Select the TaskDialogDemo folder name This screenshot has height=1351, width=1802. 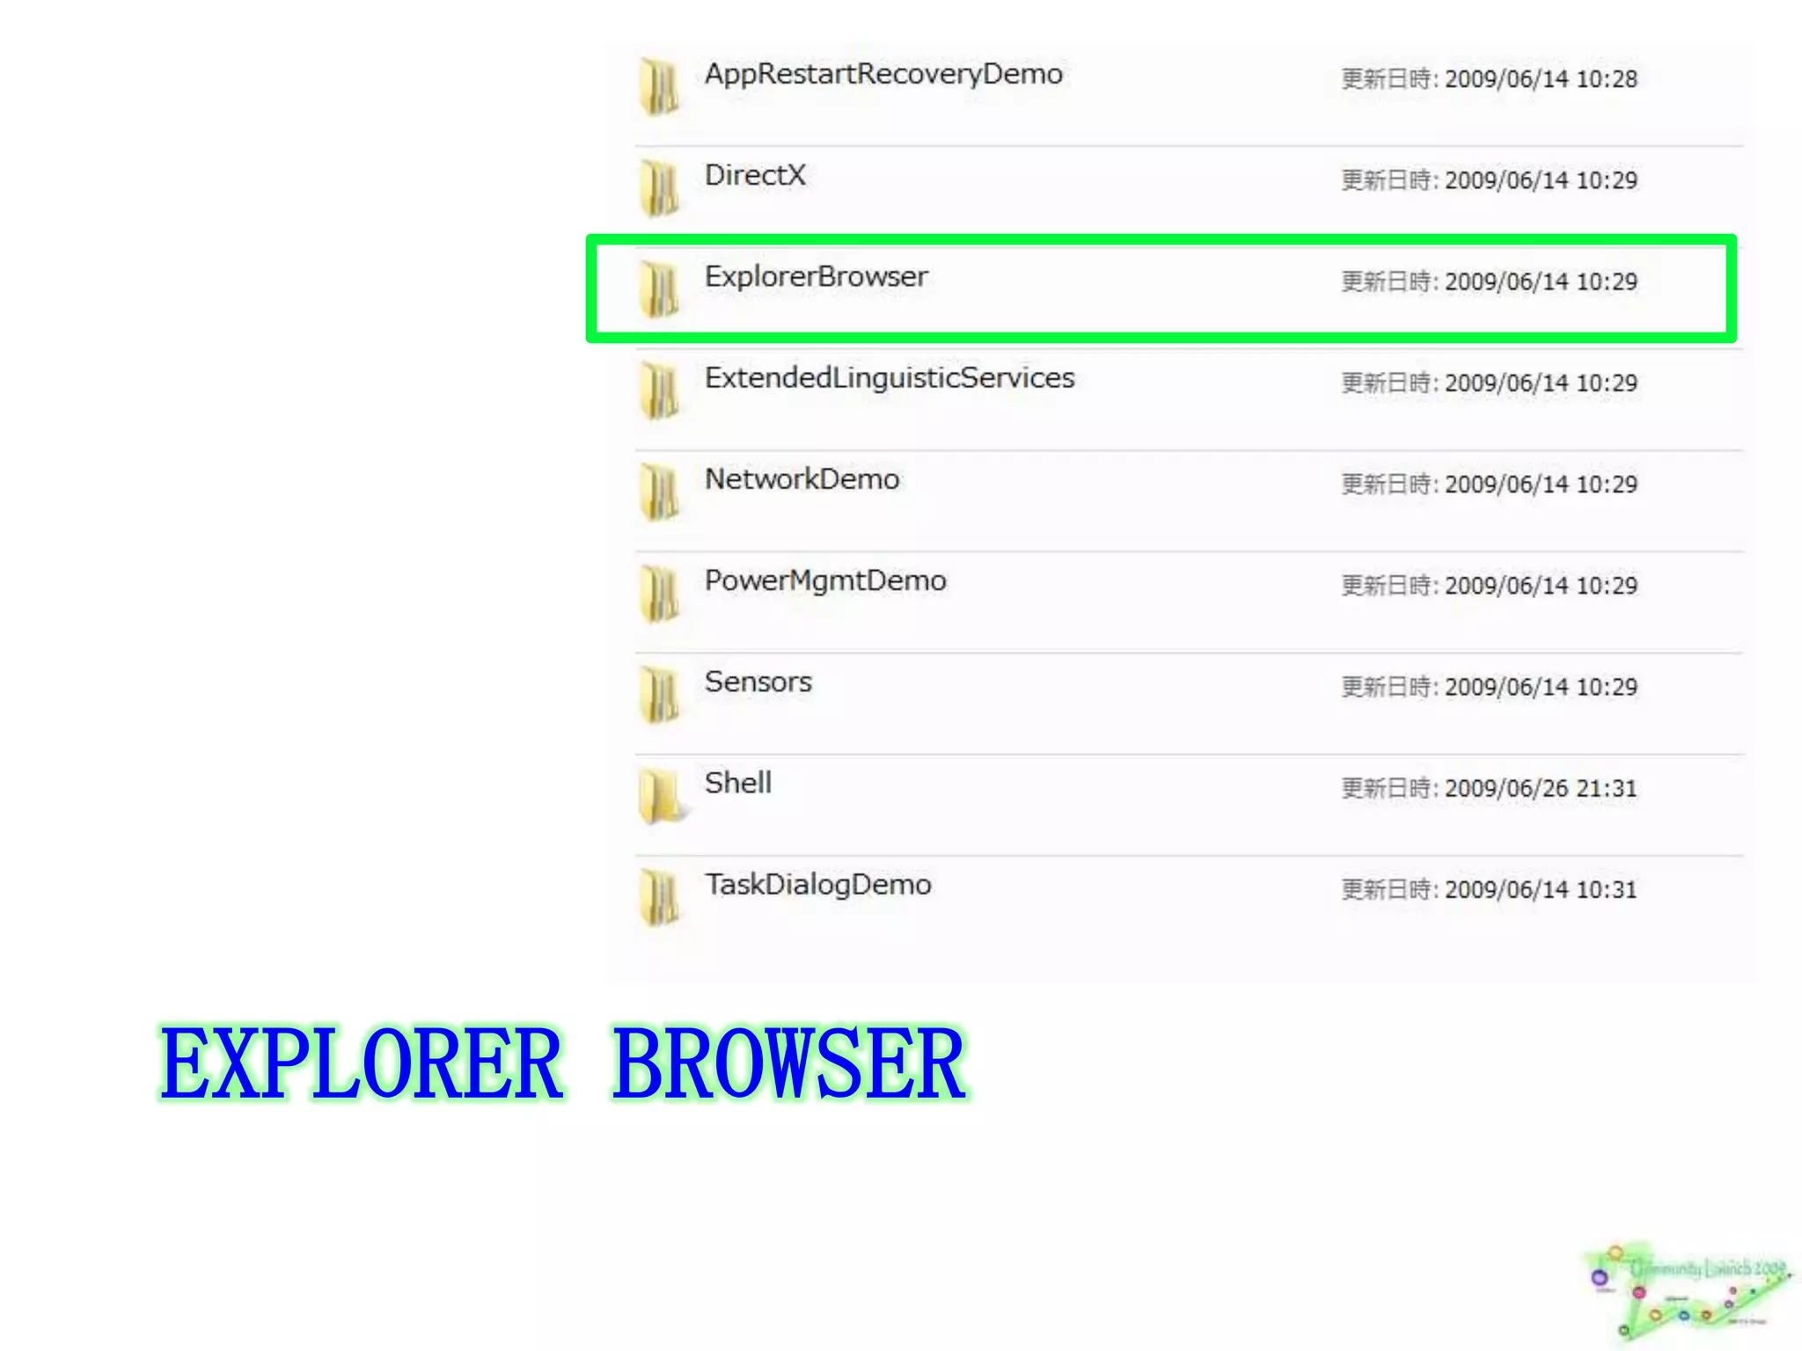point(817,885)
